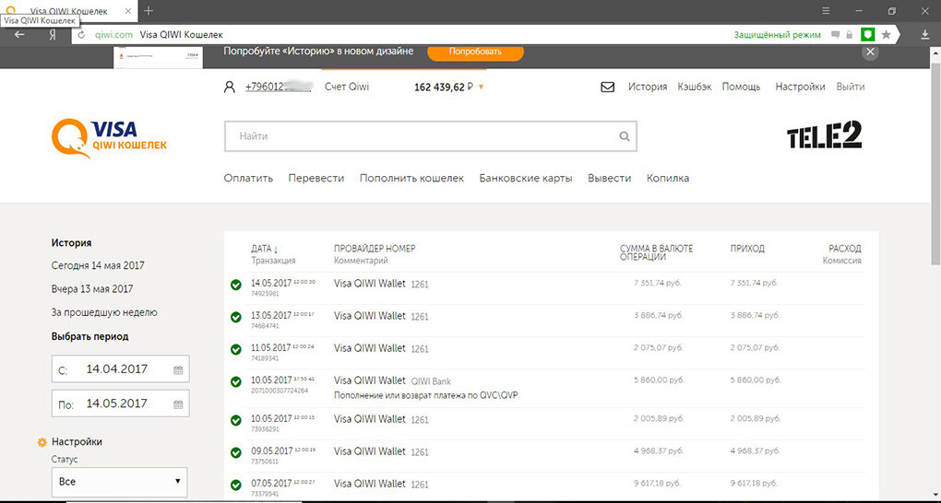Open the calendar icon for the С date

178,370
